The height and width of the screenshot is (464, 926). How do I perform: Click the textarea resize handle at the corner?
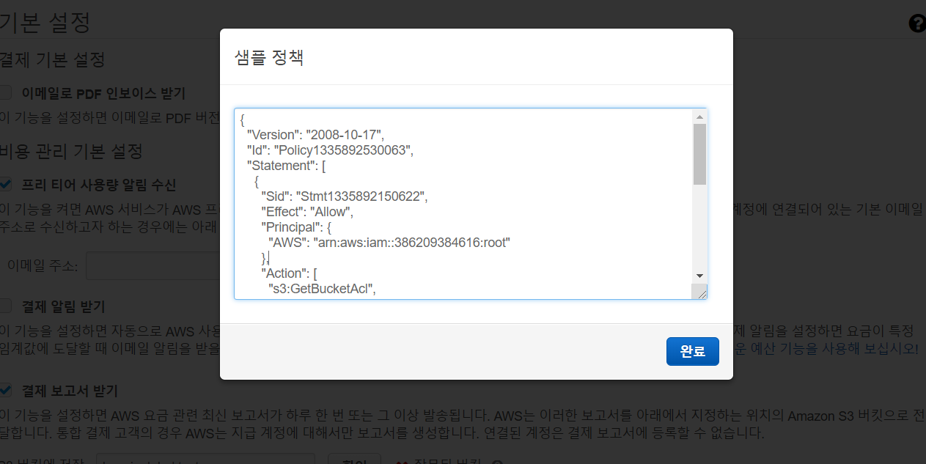(702, 293)
